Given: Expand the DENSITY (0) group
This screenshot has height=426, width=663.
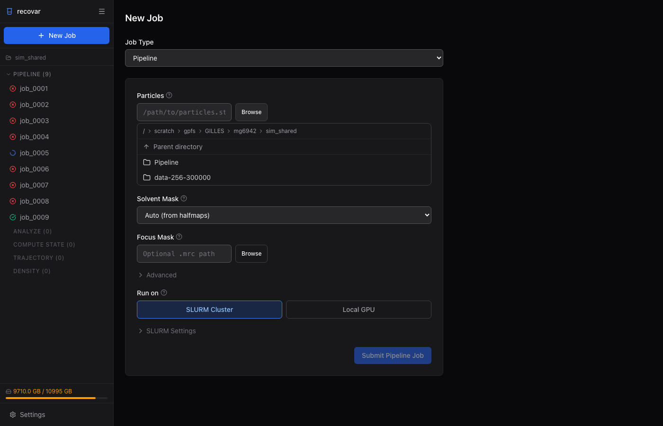Looking at the screenshot, I should (x=32, y=271).
